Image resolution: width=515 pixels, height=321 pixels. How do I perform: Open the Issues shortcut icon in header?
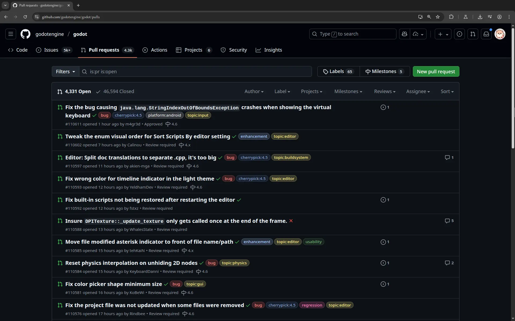pos(459,34)
